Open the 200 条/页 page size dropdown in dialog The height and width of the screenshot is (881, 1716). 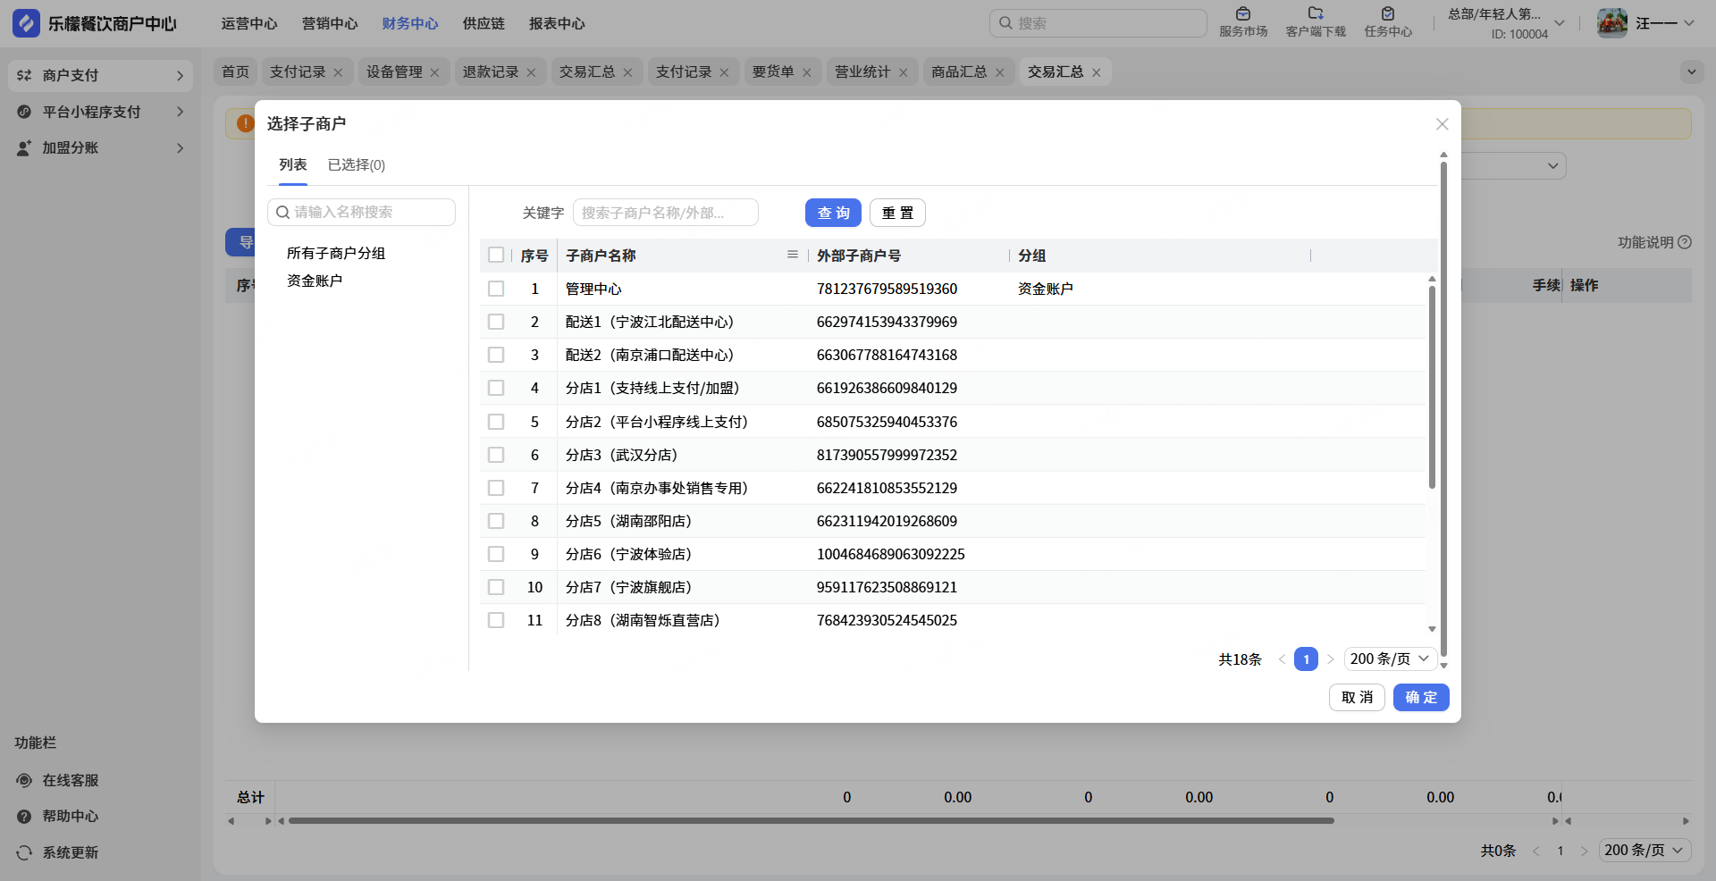click(1390, 659)
